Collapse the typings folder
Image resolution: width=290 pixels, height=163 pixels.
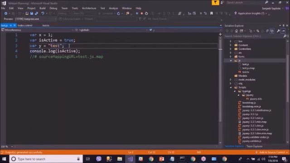point(235,91)
